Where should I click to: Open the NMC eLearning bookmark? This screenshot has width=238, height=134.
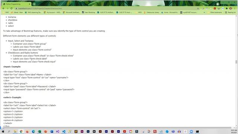point(33,12)
